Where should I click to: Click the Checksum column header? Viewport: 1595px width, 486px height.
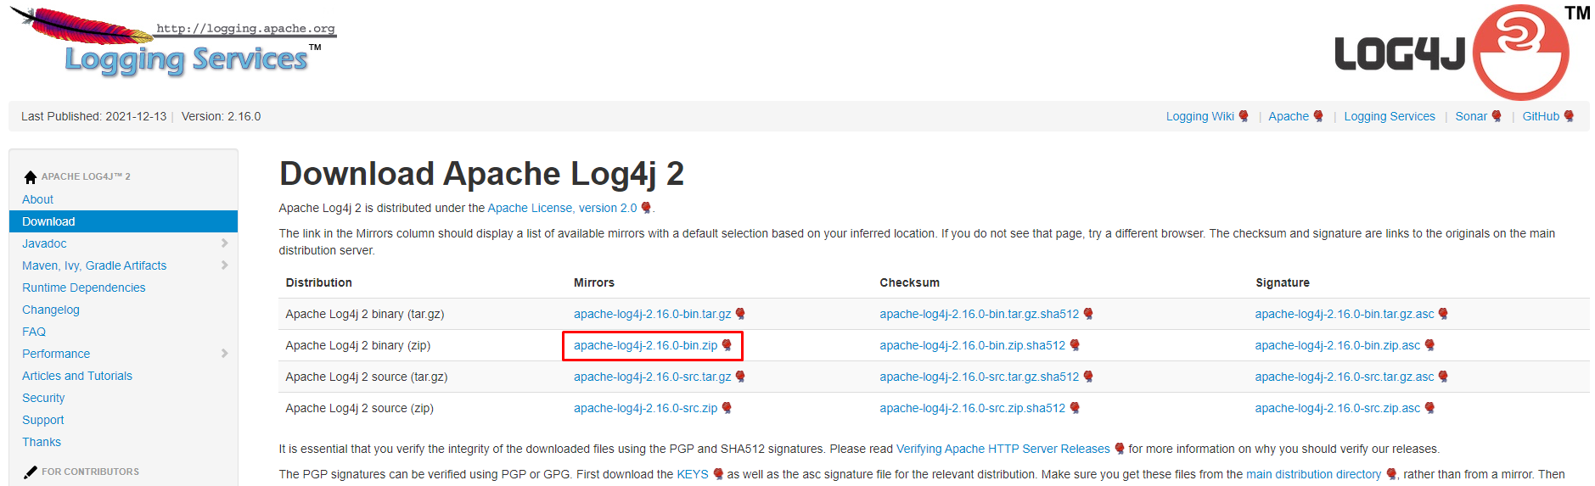click(909, 282)
